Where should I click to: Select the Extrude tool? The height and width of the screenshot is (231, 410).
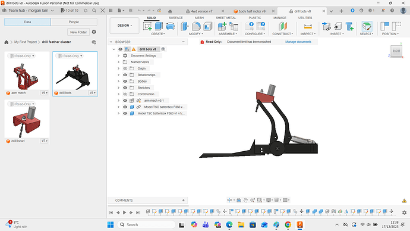[159, 26]
